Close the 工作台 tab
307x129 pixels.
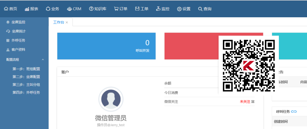(67, 22)
